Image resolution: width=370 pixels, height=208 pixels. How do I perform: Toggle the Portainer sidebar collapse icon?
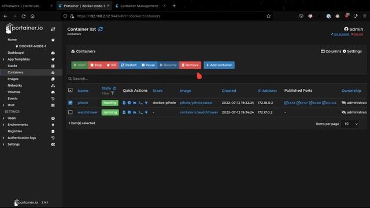[x=53, y=29]
